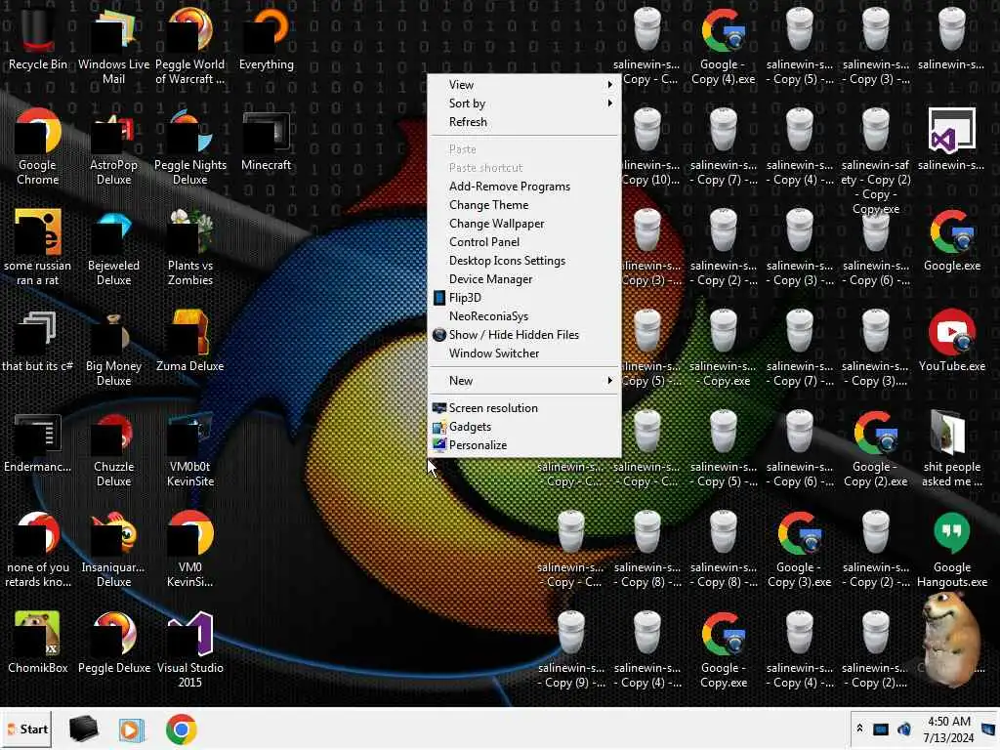The image size is (1000, 750).
Task: Open Window Switcher from the menu
Action: tap(524, 353)
